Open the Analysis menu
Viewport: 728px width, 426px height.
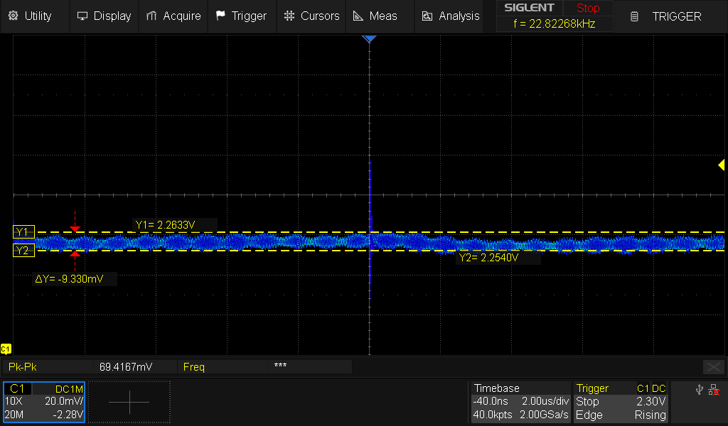(451, 16)
